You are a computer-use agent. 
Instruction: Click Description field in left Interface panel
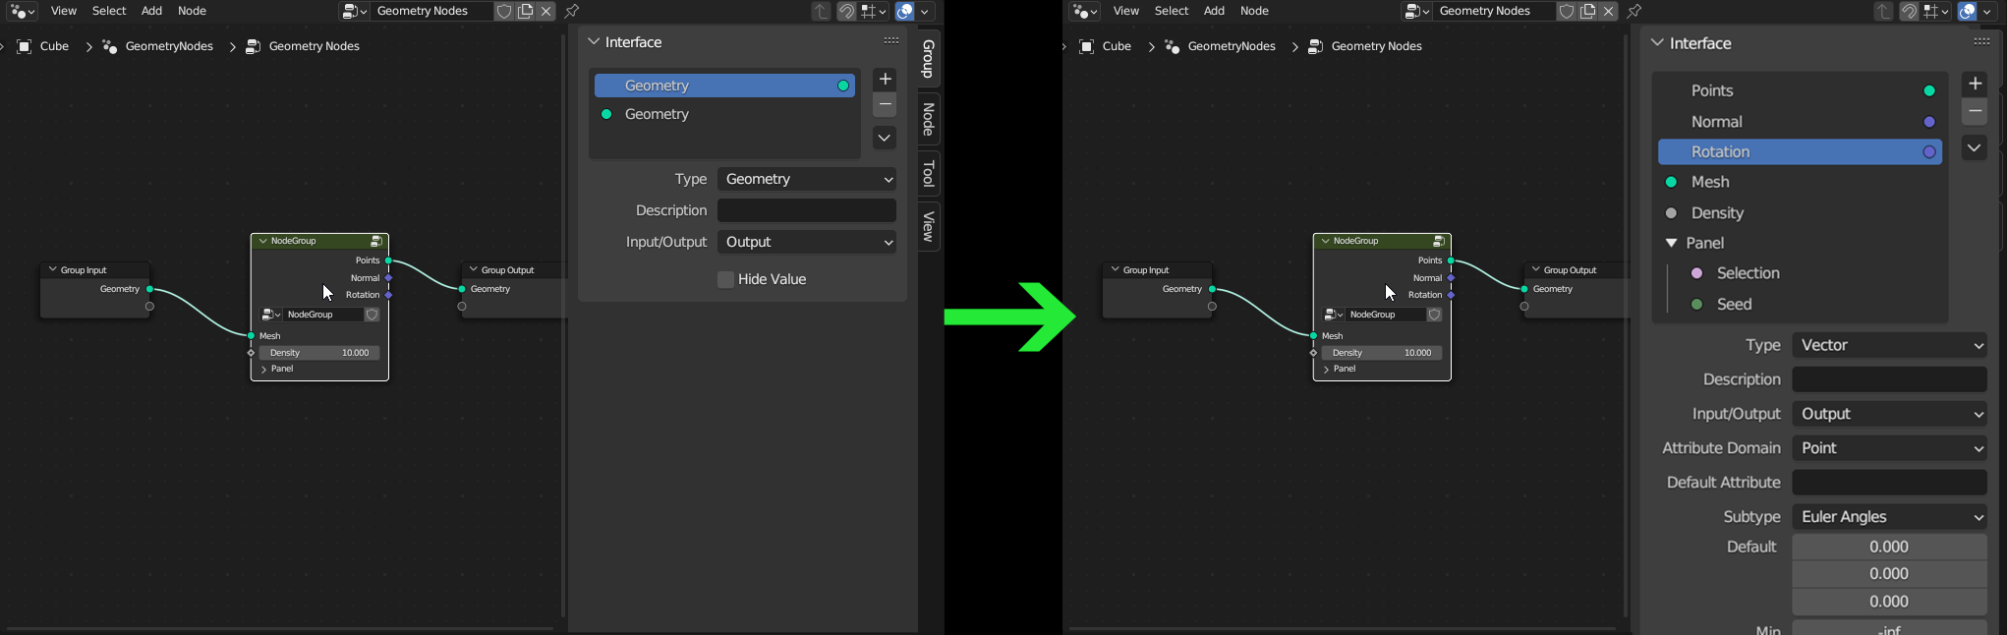807,211
